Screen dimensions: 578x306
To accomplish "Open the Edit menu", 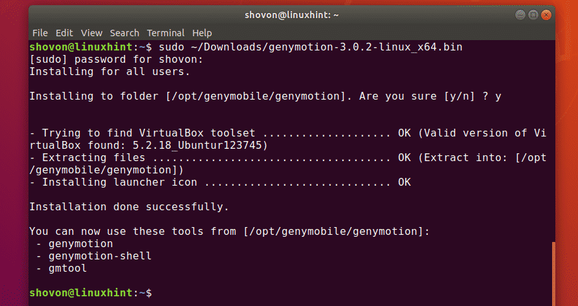I will [x=64, y=32].
